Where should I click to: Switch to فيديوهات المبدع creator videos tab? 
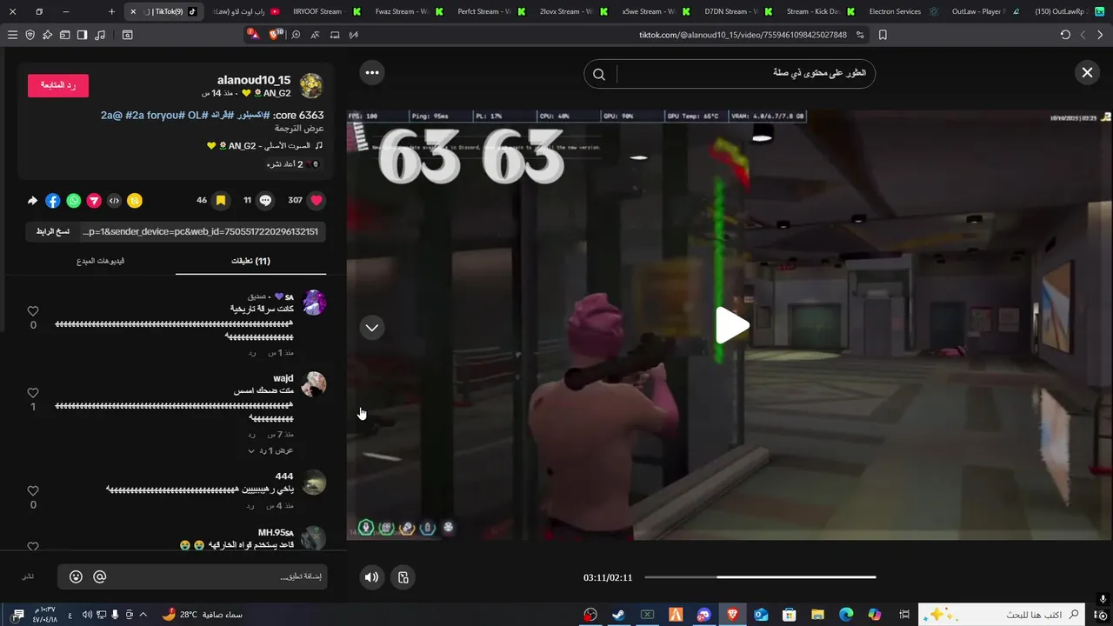100,261
